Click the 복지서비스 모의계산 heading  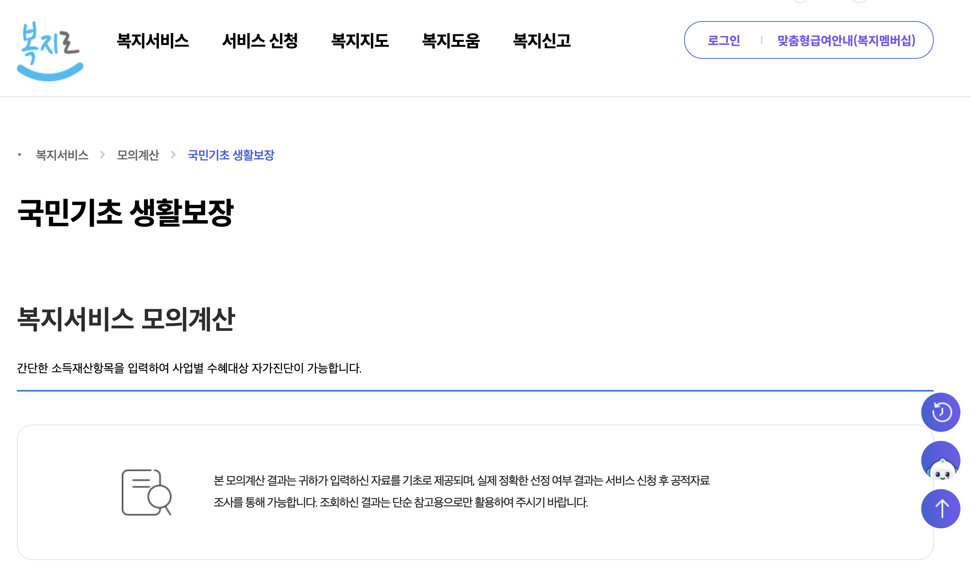126,319
